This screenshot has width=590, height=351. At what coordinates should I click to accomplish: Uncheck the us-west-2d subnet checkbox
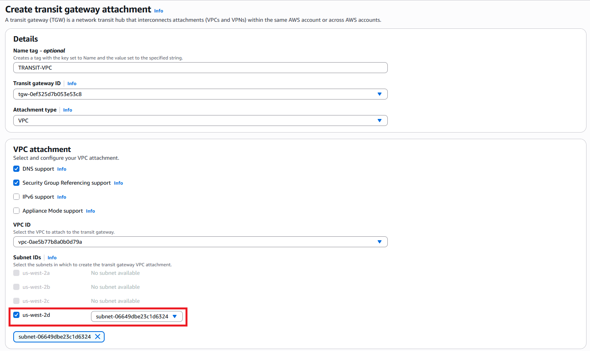[16, 315]
